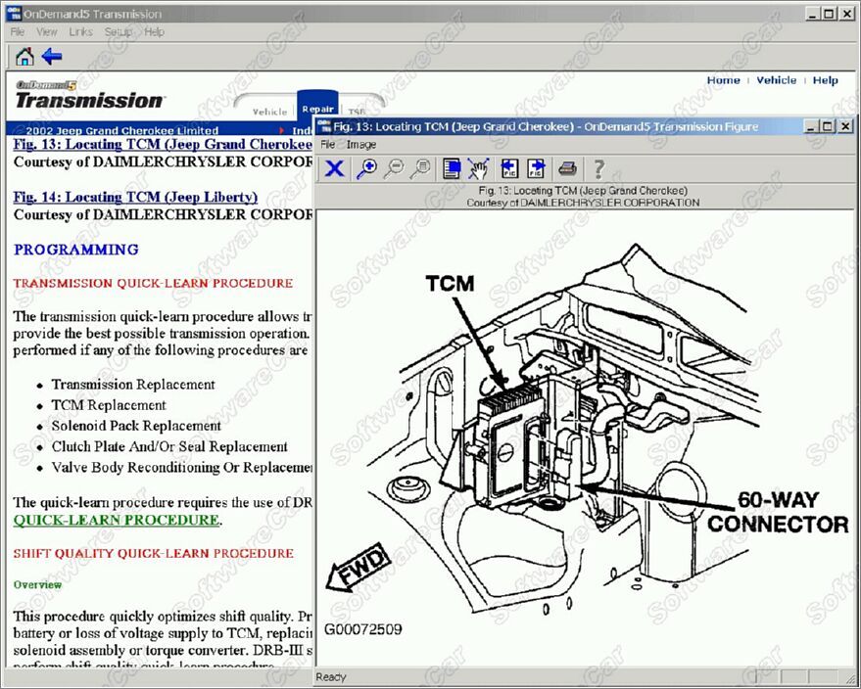Zoom in on the figure image
This screenshot has height=689, width=861.
pyautogui.click(x=366, y=168)
